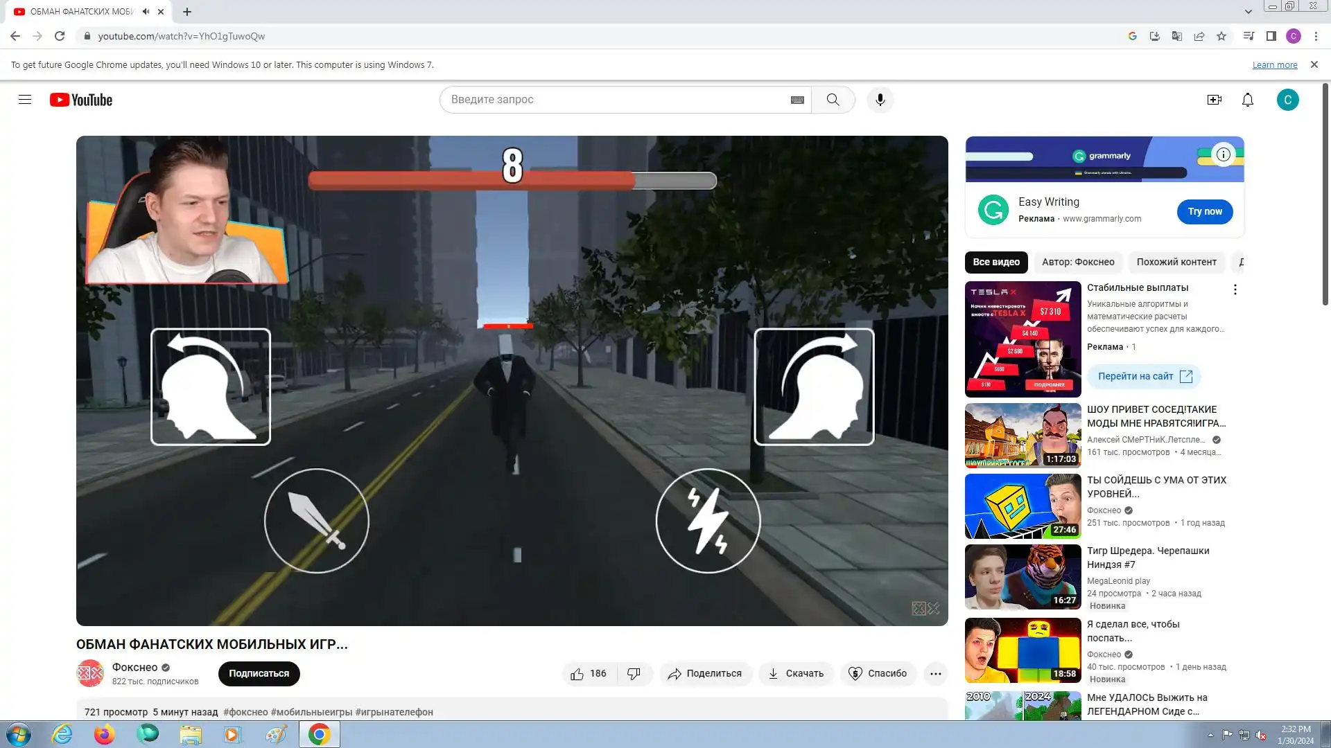
Task: Mute the tab using the speaker icon
Action: (146, 12)
